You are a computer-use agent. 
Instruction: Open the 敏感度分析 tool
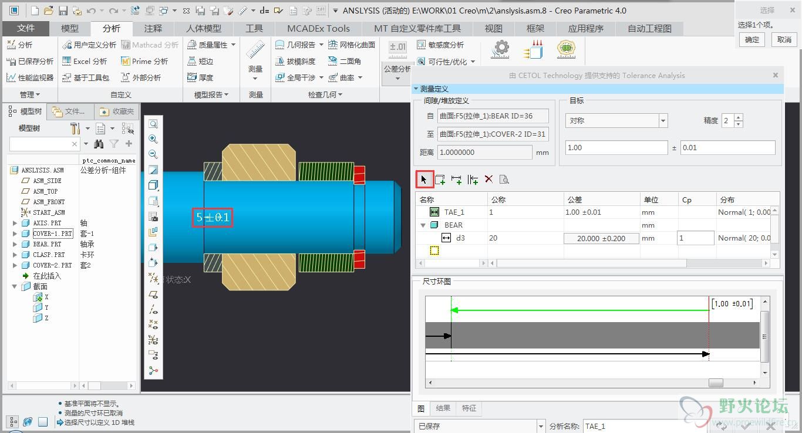pyautogui.click(x=440, y=45)
